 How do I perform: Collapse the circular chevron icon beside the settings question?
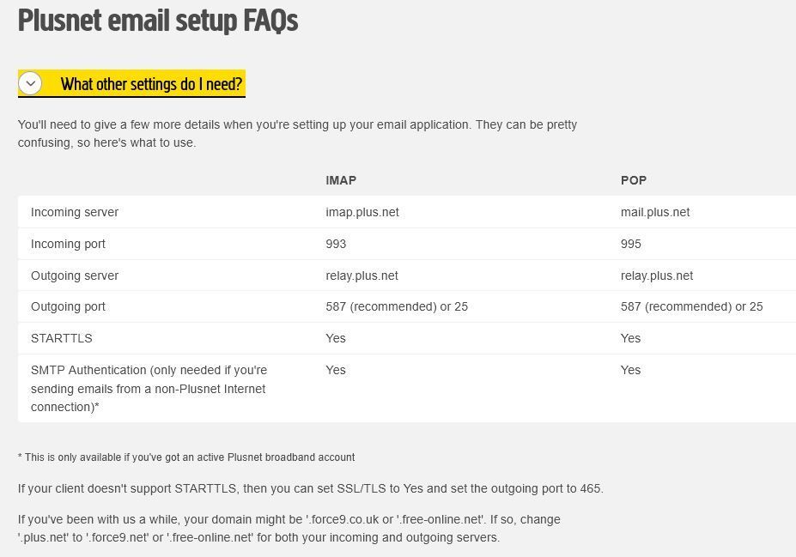(30, 83)
